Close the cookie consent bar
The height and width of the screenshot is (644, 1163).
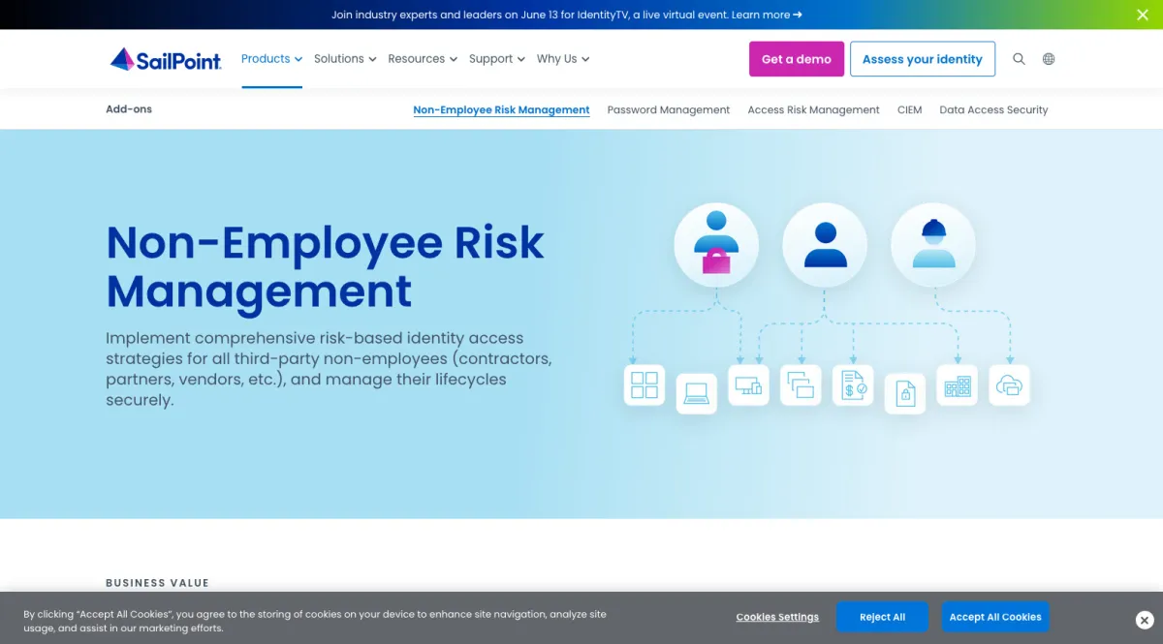[1144, 620]
